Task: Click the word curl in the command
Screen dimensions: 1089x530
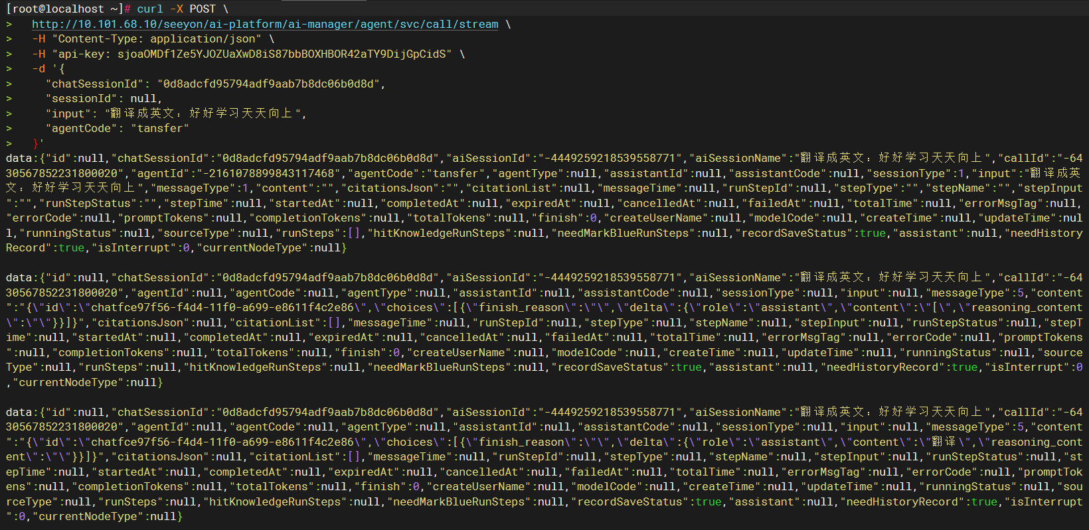Action: tap(149, 9)
